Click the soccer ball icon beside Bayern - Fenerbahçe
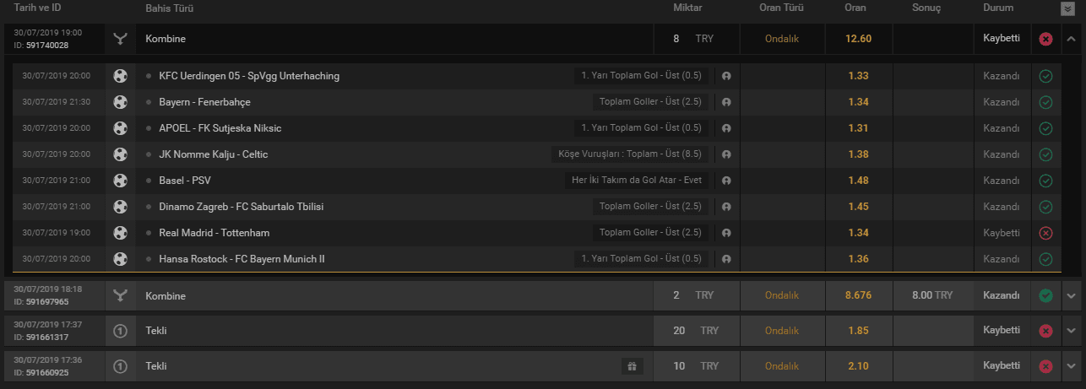This screenshot has width=1086, height=389. 120,102
